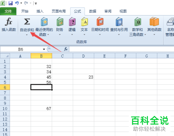Open the Financial functions book icon

click(x=60, y=22)
